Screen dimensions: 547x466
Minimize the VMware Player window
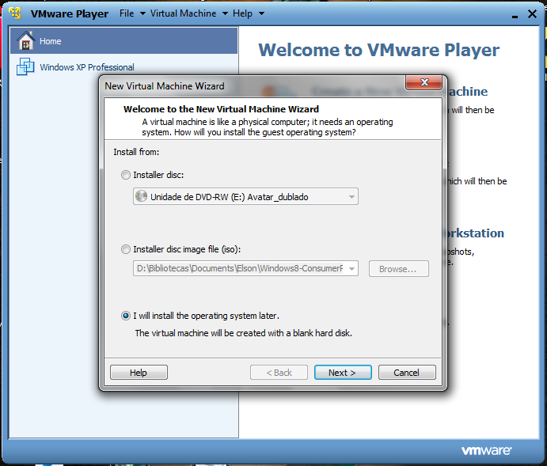pos(515,16)
